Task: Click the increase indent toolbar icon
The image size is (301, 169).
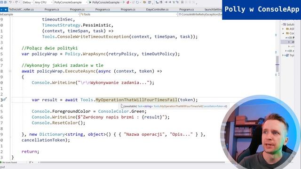Action: pyautogui.click(x=170, y=2)
